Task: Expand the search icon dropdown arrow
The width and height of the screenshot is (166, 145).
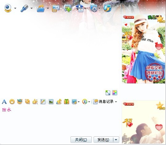Action: point(89,102)
